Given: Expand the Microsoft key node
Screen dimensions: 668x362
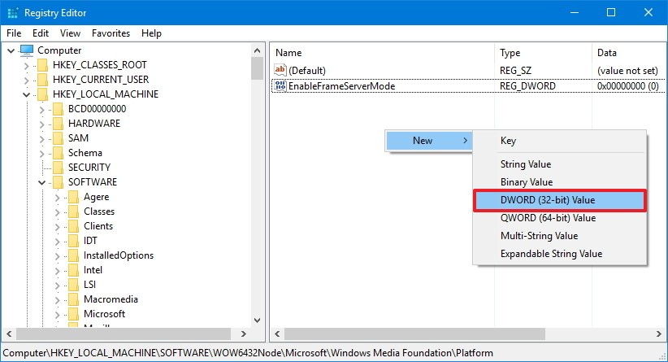Looking at the screenshot, I should coord(57,314).
